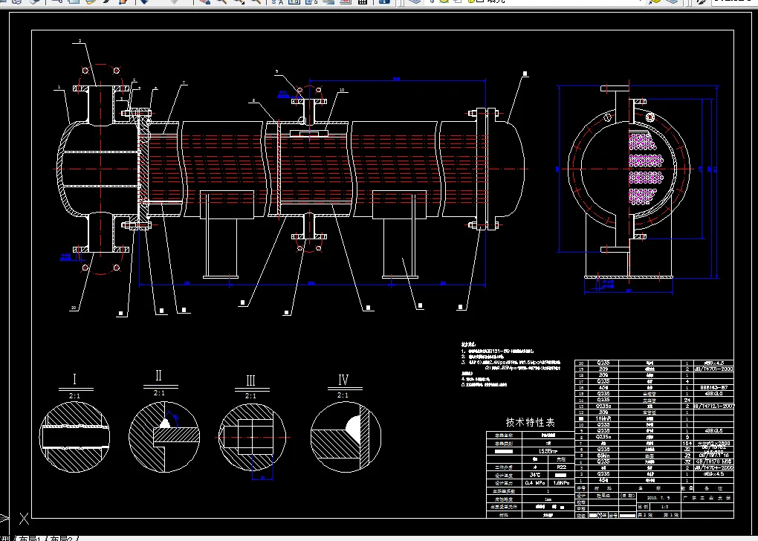The image size is (758, 541).
Task: Pick the weld circle of detail view II
Action: [164, 437]
